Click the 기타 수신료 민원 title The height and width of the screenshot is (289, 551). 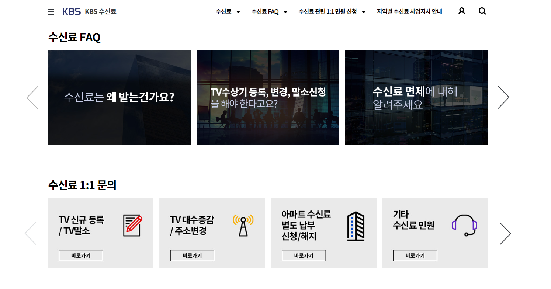point(413,220)
